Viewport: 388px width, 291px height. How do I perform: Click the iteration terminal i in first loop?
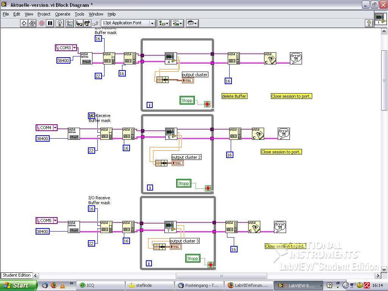(x=149, y=105)
